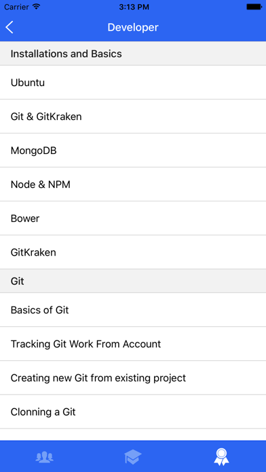
Task: Tap the battery icon in status bar
Action: [254, 7]
